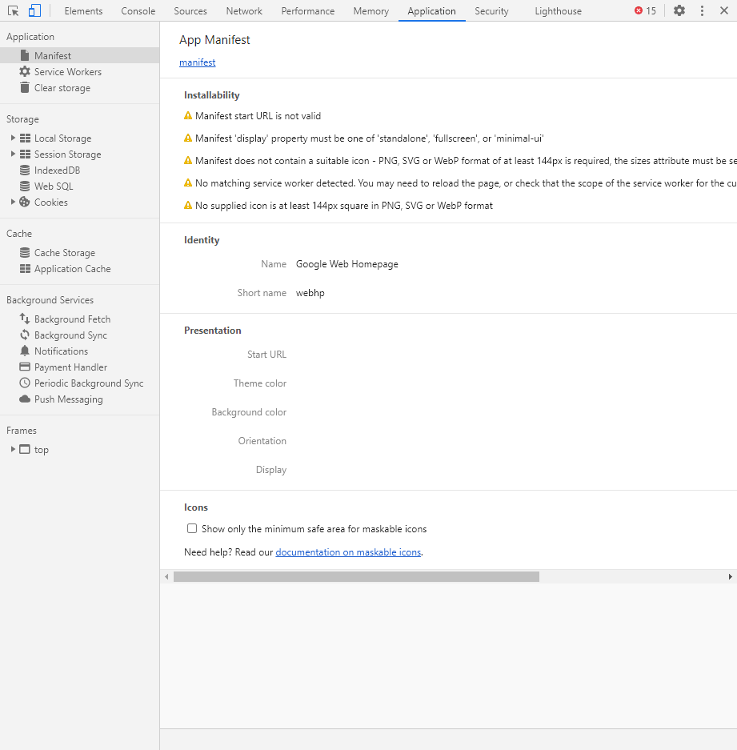
Task: Switch to the Lighthouse tab
Action: [x=558, y=11]
